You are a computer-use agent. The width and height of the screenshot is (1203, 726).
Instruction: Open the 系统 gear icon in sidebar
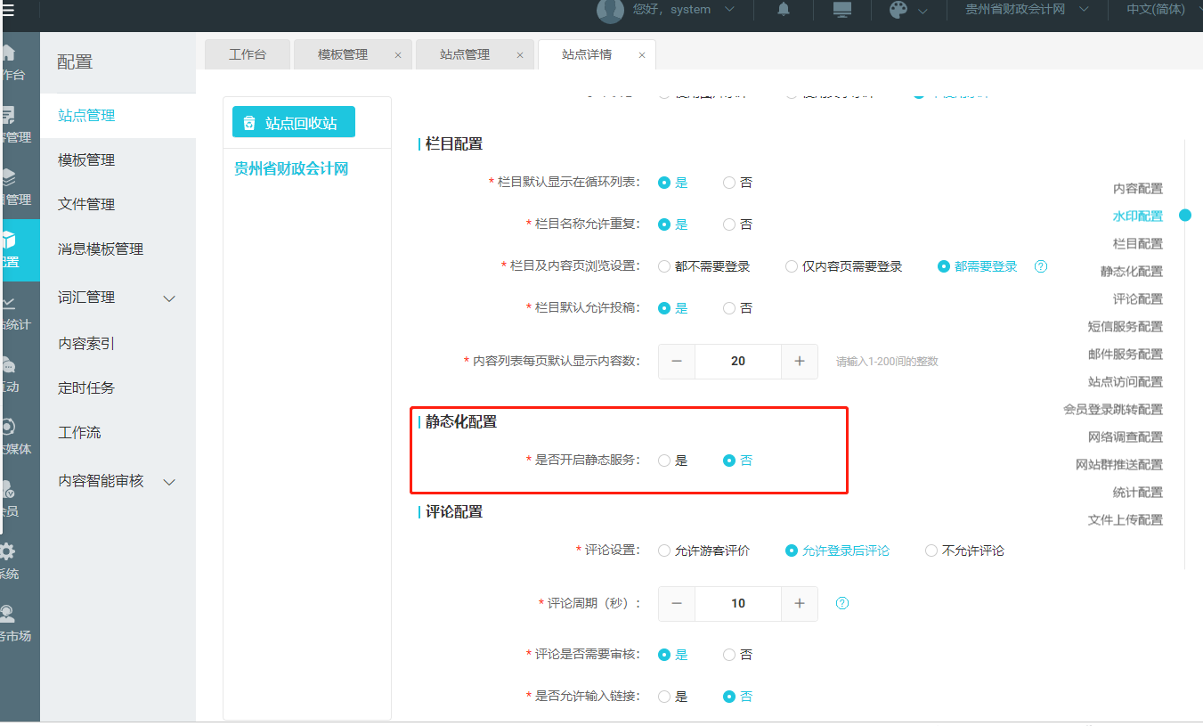point(8,551)
